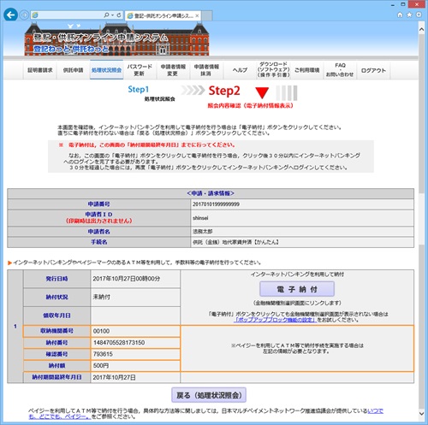The image size is (428, 425).
Task: Select the 納付額 value 500円
Action: 101,365
